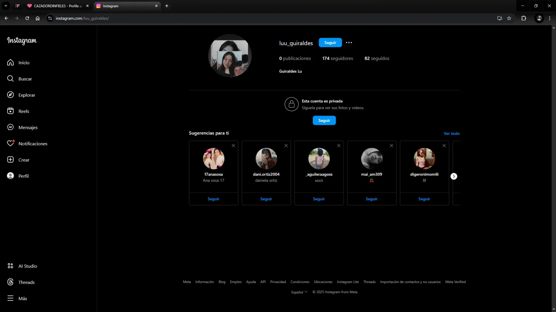This screenshot has width=556, height=312.
Task: Close the Instagram browser tab
Action: pos(156,6)
